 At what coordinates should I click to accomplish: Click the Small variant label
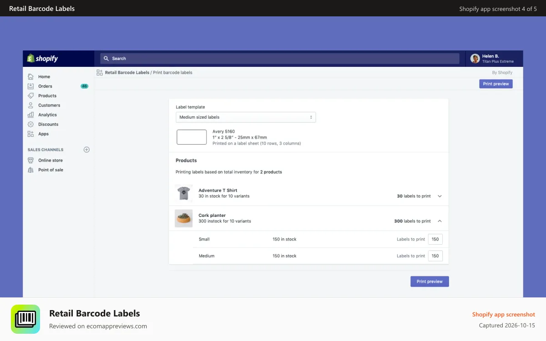(204, 239)
